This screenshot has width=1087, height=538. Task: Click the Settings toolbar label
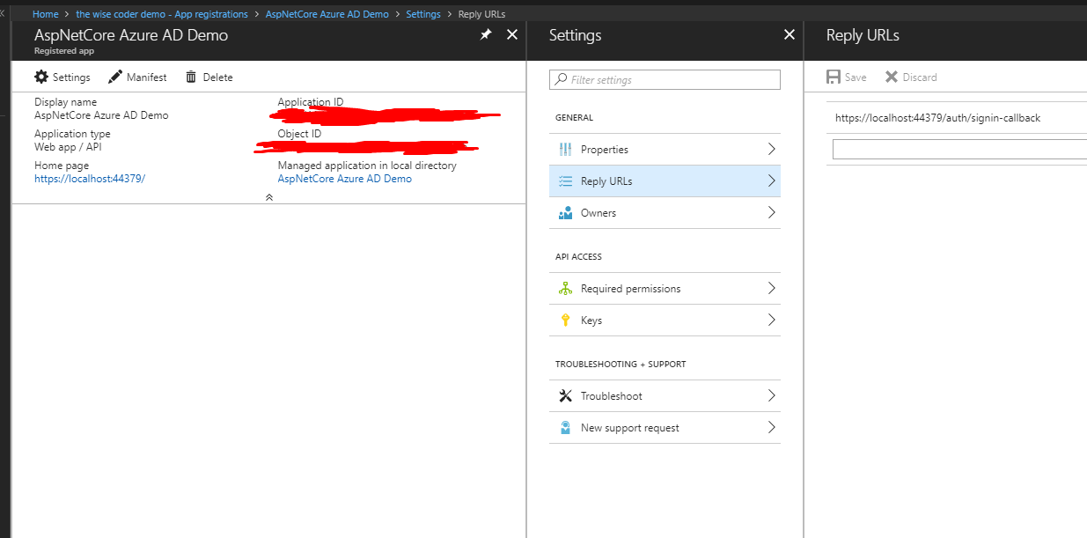[71, 77]
